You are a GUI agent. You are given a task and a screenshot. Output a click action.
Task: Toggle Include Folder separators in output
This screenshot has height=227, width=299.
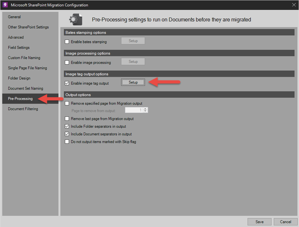pos(67,126)
